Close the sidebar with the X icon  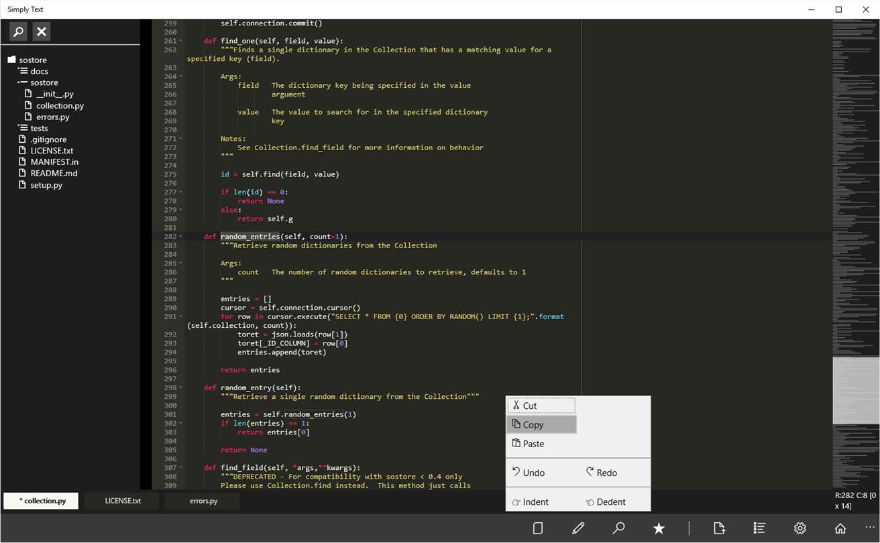42,32
